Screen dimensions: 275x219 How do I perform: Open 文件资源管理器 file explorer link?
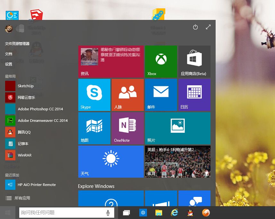[17, 44]
